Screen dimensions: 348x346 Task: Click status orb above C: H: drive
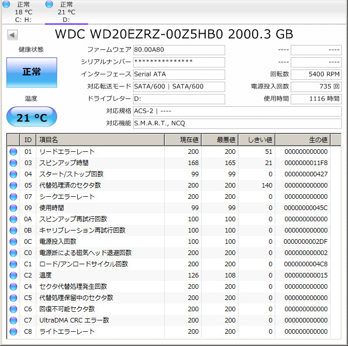[6, 4]
